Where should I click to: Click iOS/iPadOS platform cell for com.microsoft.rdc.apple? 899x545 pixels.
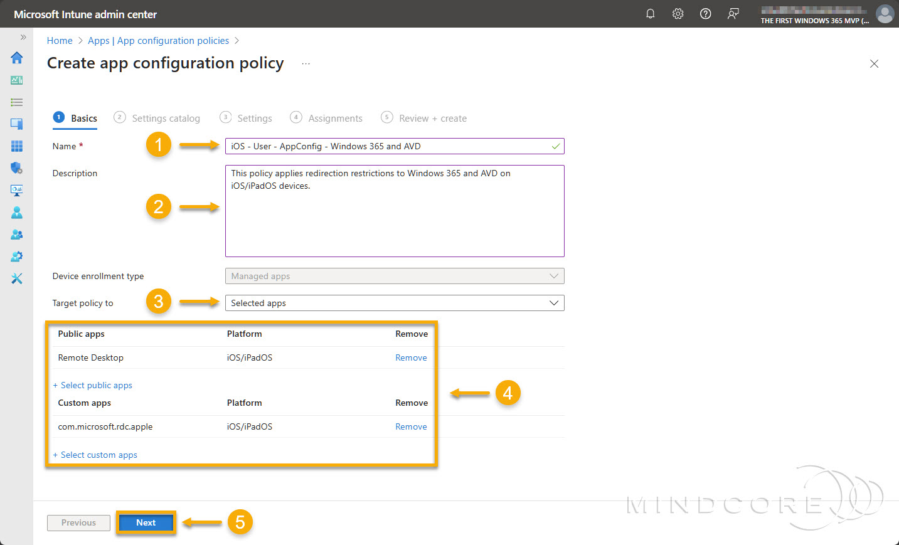click(x=250, y=426)
